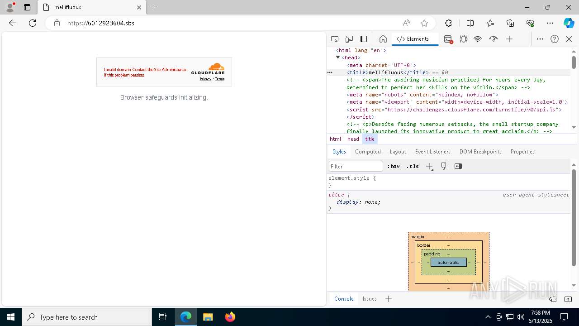Switch to the Computed tab

368,152
